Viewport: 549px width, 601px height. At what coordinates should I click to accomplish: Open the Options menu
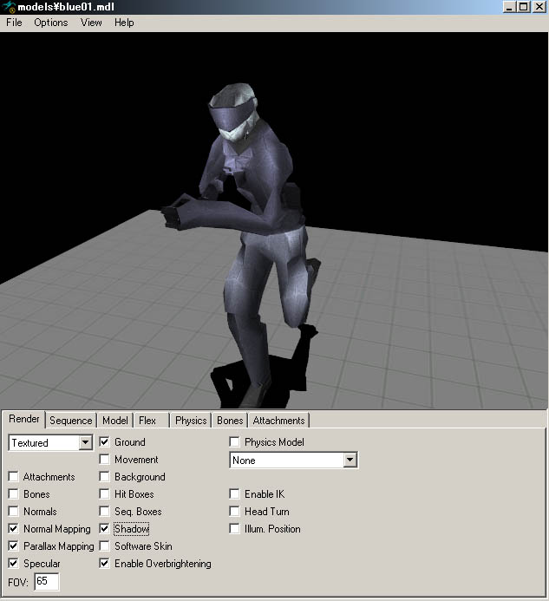[50, 23]
